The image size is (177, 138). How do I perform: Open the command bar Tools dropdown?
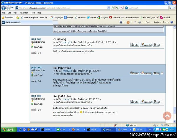coord(166,22)
